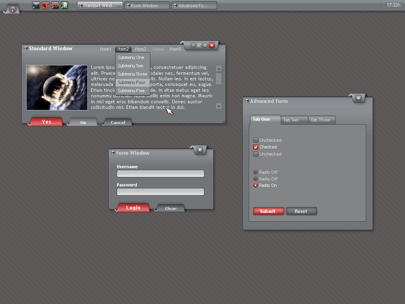Click into the Username input field
This screenshot has height=304, width=405.
pyautogui.click(x=160, y=173)
